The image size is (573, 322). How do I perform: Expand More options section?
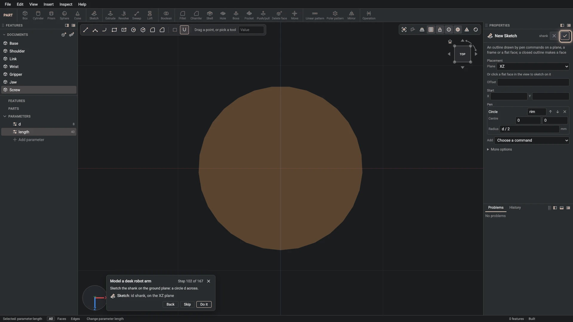pos(499,149)
